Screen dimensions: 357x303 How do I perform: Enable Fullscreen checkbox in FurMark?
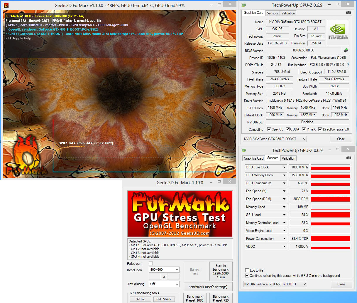point(151,264)
